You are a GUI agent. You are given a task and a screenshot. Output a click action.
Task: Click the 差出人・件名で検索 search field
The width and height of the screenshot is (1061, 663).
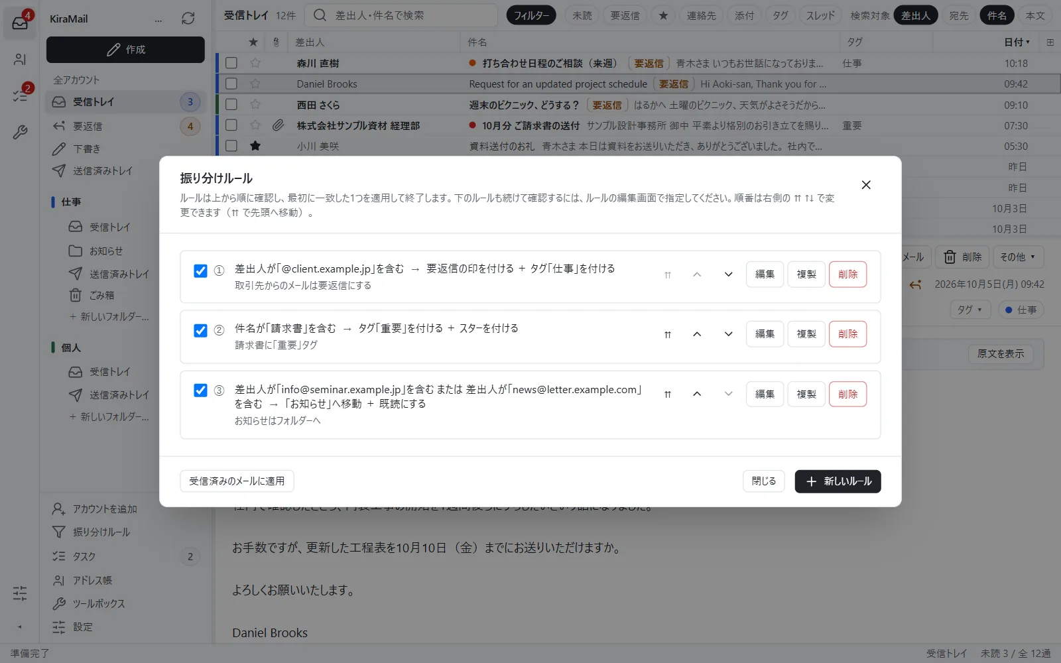(401, 15)
